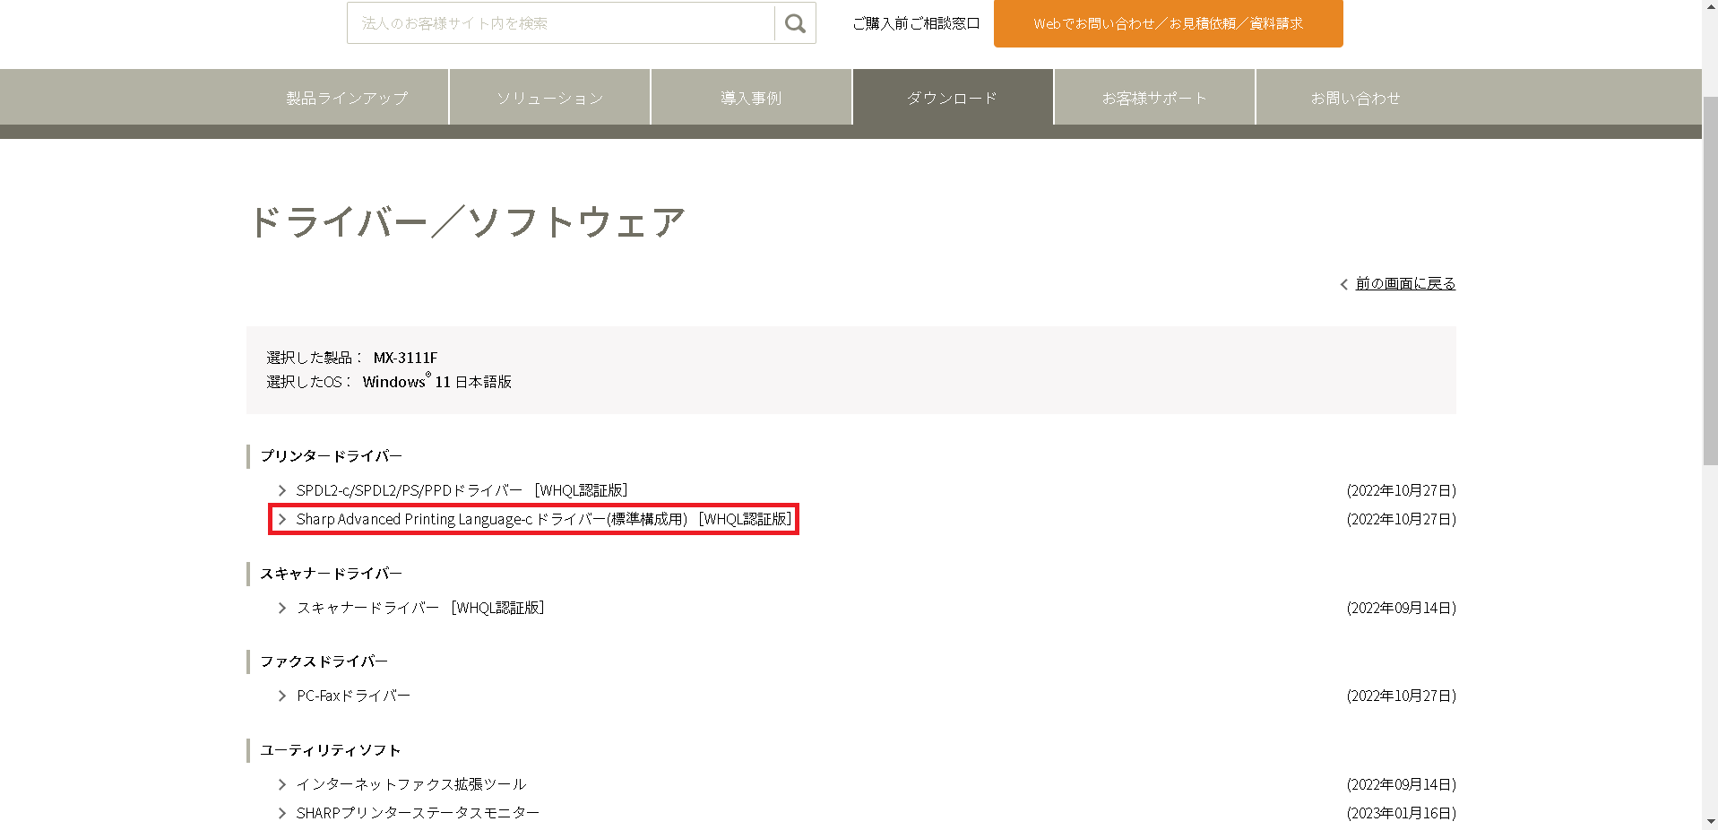
Task: Open Sharp Advanced Printing Language-c driver link
Action: coord(544,519)
